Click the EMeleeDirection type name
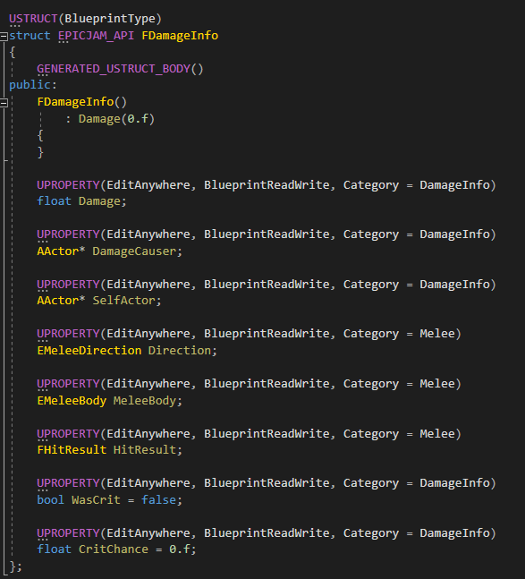This screenshot has width=525, height=579. 89,351
